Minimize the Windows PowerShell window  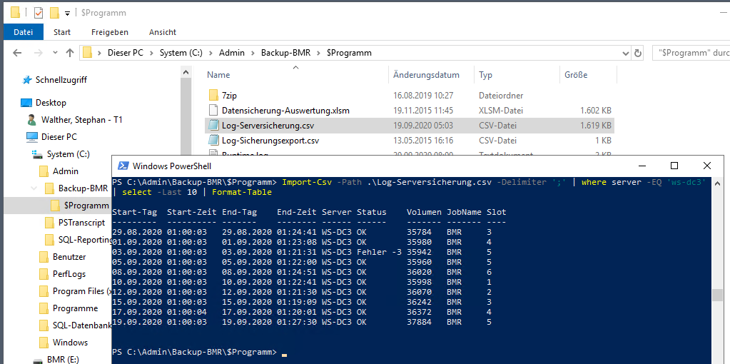(x=642, y=166)
